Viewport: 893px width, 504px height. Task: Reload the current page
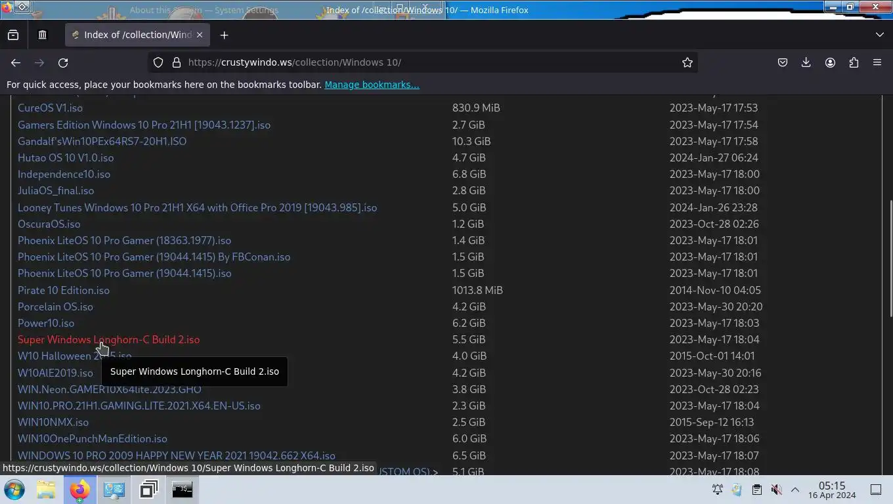[x=63, y=62]
